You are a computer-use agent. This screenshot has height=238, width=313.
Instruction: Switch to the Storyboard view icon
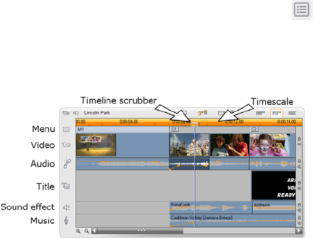261,113
